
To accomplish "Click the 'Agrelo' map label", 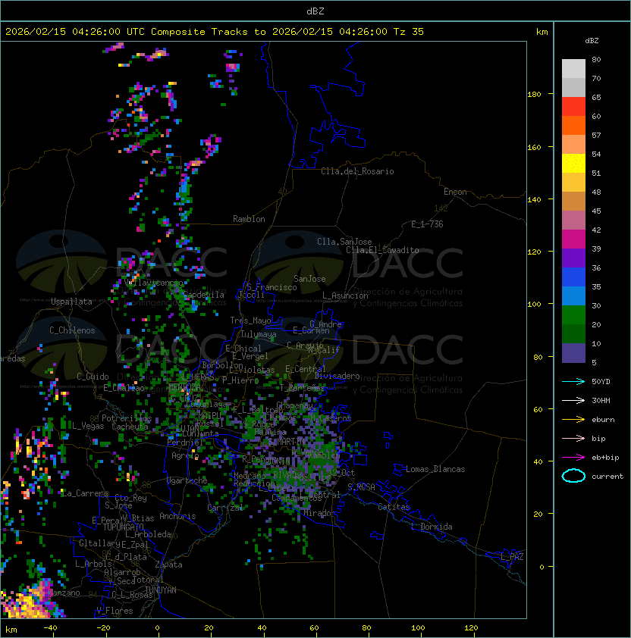I will (x=185, y=455).
